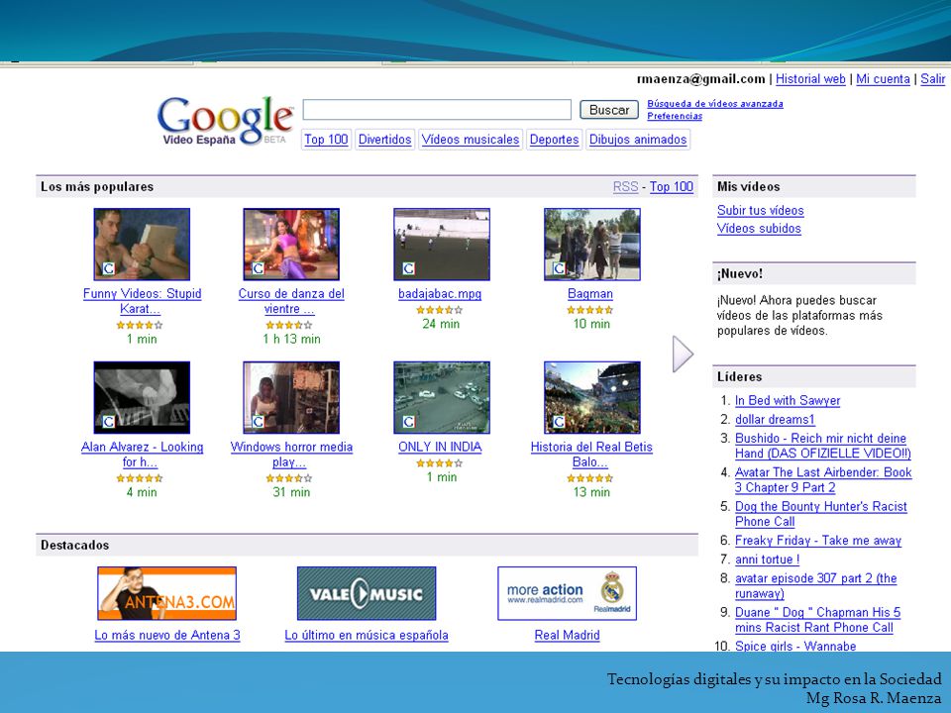Open the Deportes category tab
Viewport: 951px width, 713px height.
click(x=555, y=140)
